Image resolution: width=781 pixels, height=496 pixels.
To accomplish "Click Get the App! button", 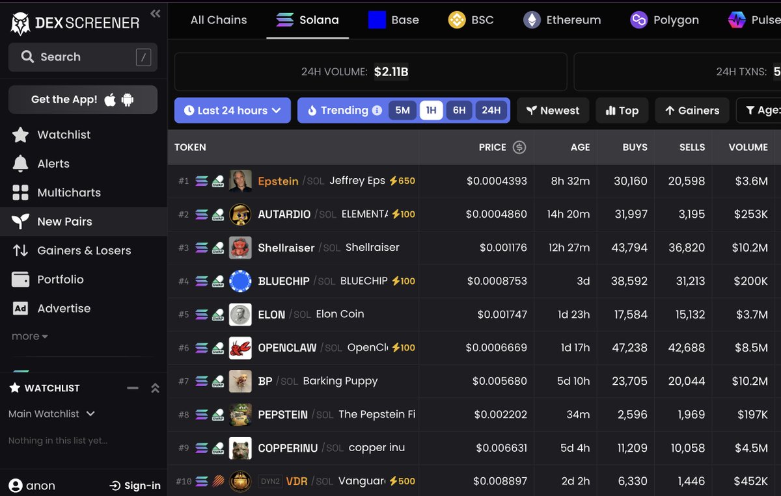I will click(x=83, y=99).
